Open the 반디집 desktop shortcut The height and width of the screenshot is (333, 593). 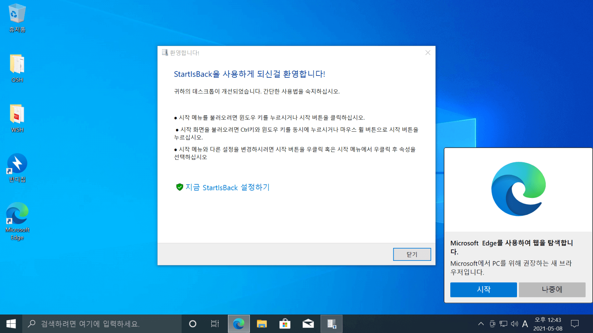(x=17, y=168)
